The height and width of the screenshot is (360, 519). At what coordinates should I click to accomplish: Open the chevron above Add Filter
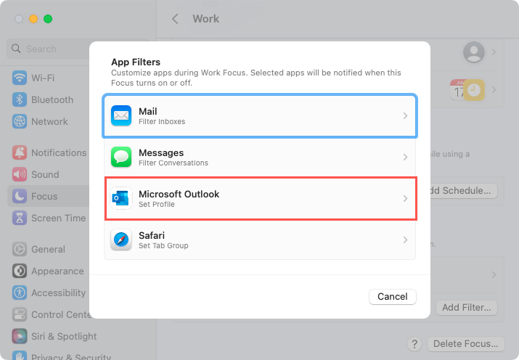click(x=494, y=274)
